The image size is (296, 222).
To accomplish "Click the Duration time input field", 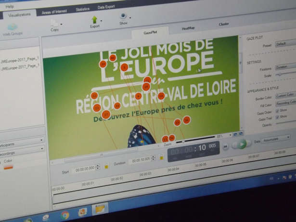I will click(140, 160).
